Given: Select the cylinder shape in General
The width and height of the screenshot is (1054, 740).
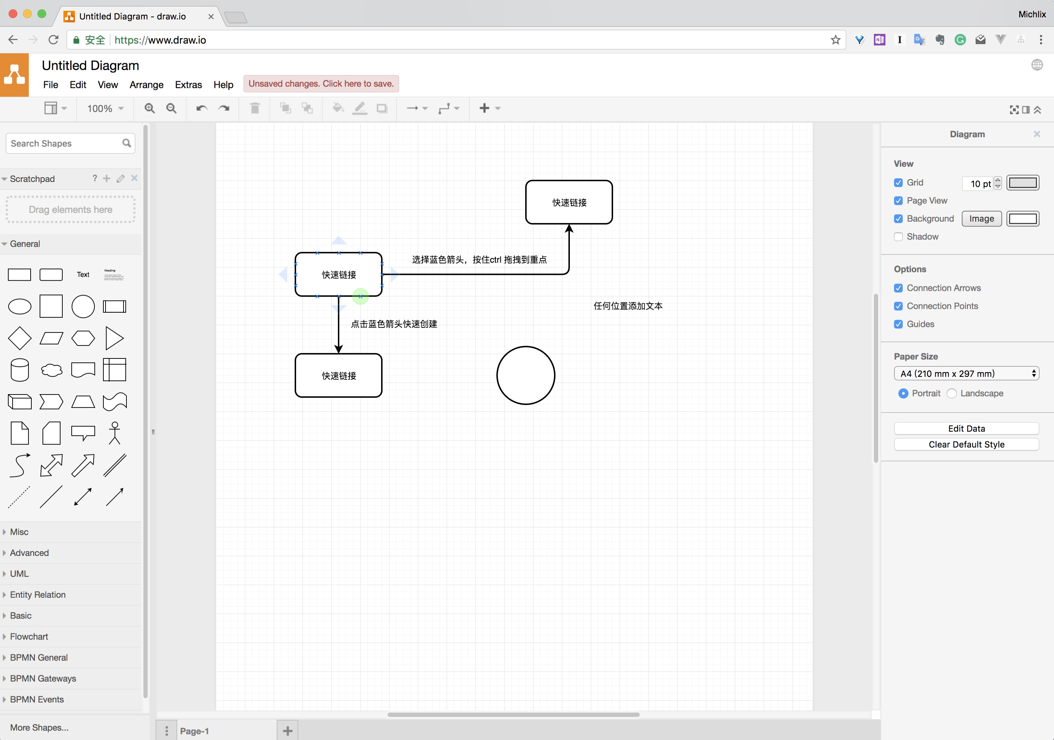Looking at the screenshot, I should click(x=20, y=370).
